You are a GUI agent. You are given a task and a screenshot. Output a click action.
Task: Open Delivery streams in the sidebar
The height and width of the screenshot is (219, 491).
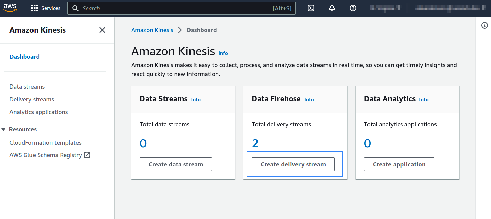coord(32,99)
